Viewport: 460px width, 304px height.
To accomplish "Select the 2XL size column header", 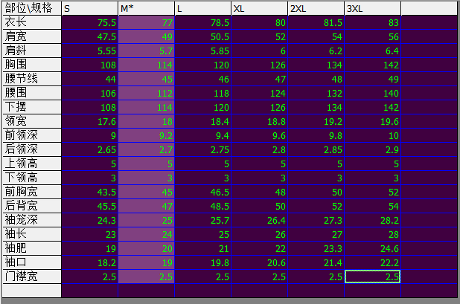I will pyautogui.click(x=316, y=8).
